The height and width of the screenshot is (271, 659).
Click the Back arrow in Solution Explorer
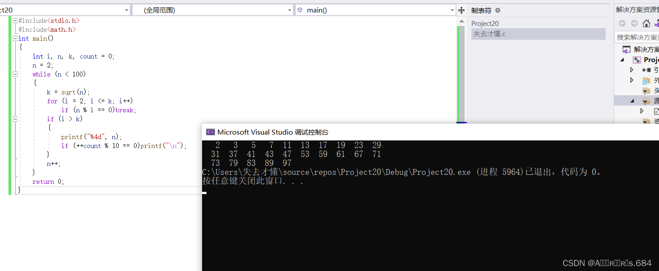(622, 24)
